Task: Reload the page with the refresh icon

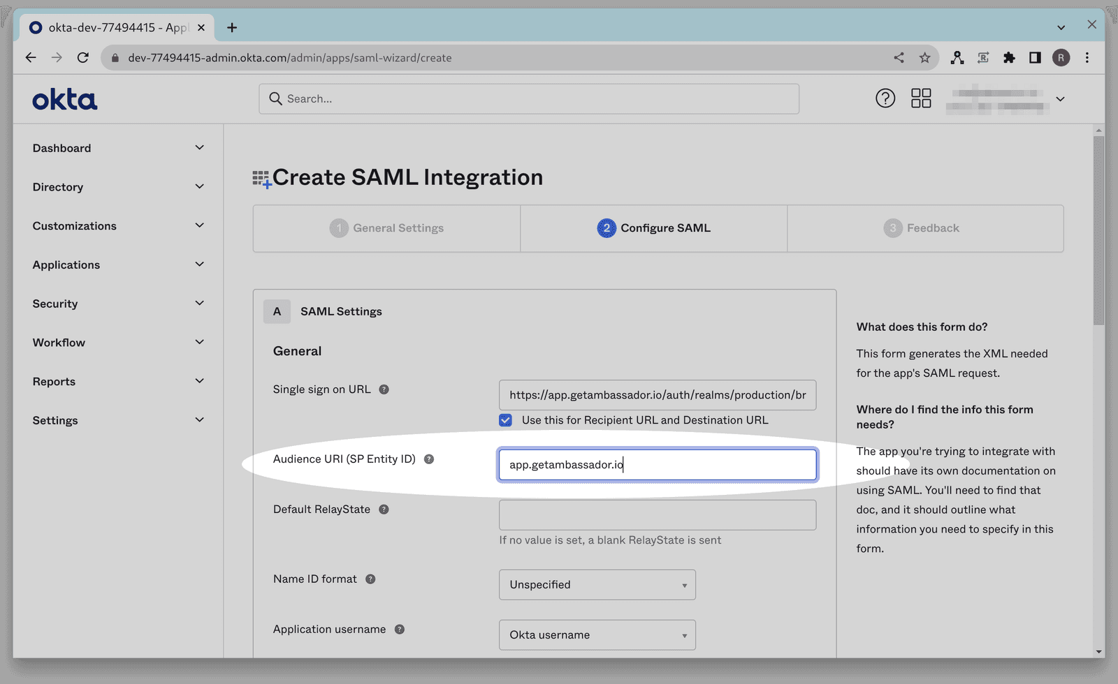Action: tap(83, 58)
